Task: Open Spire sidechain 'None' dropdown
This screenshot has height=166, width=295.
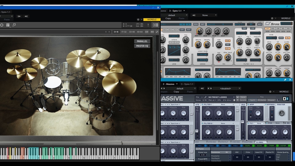Action: [207, 15]
